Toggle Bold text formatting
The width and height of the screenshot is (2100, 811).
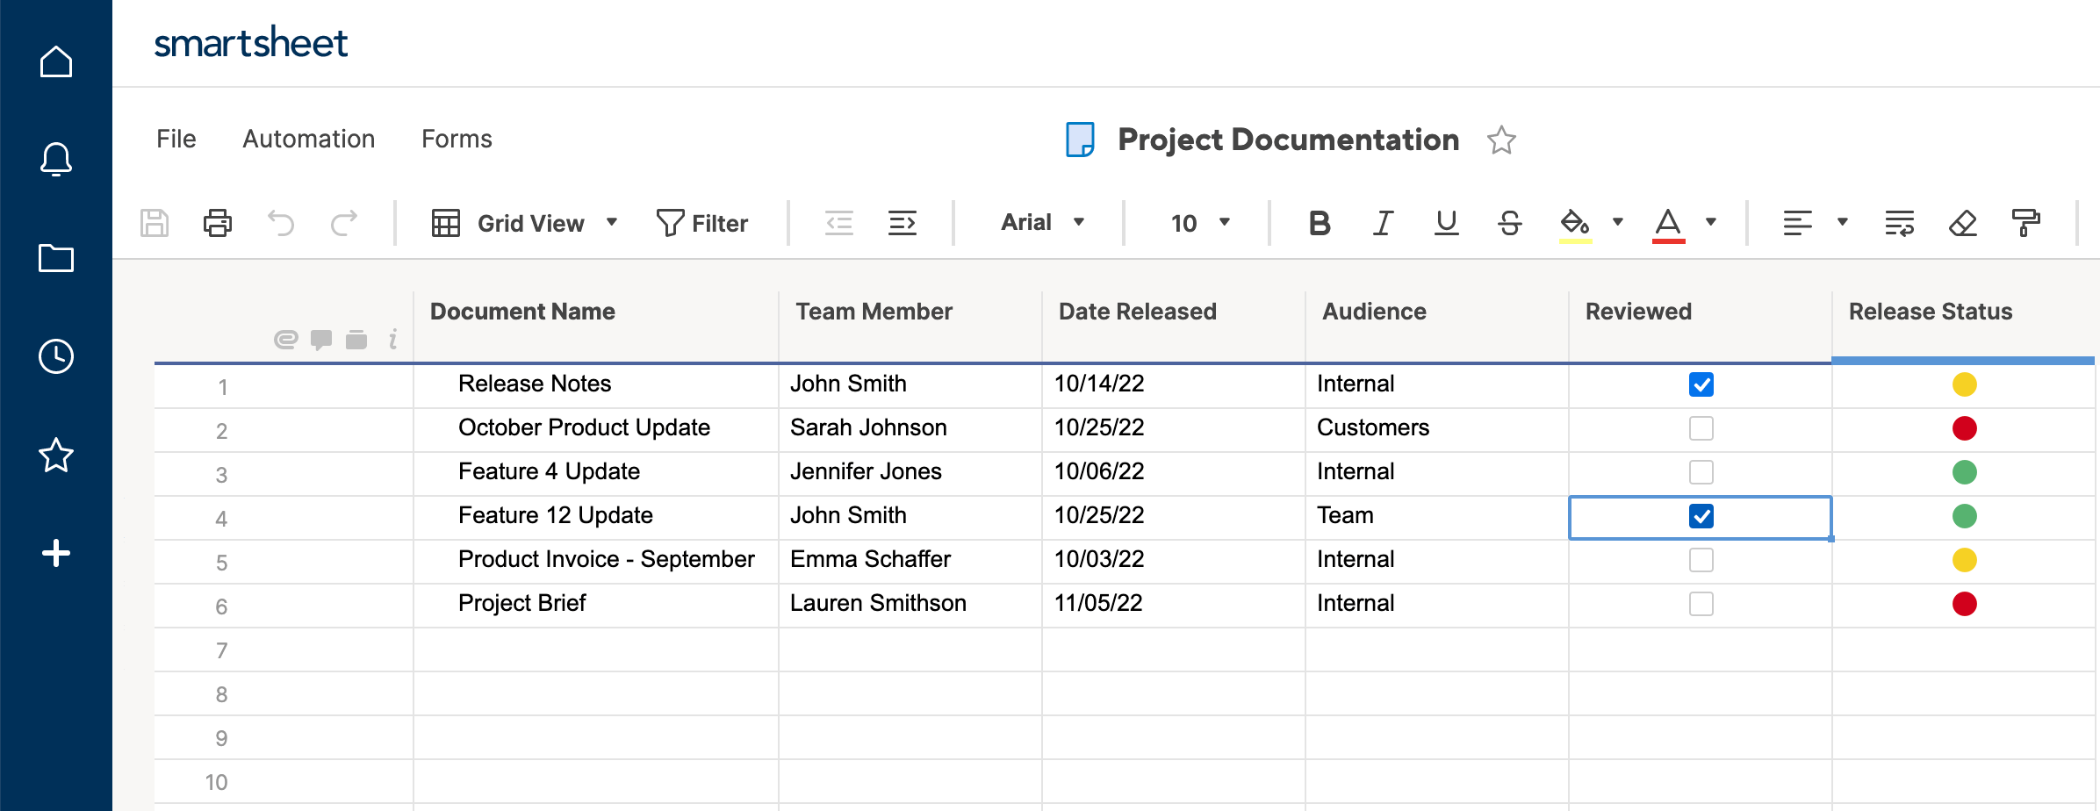pyautogui.click(x=1319, y=223)
